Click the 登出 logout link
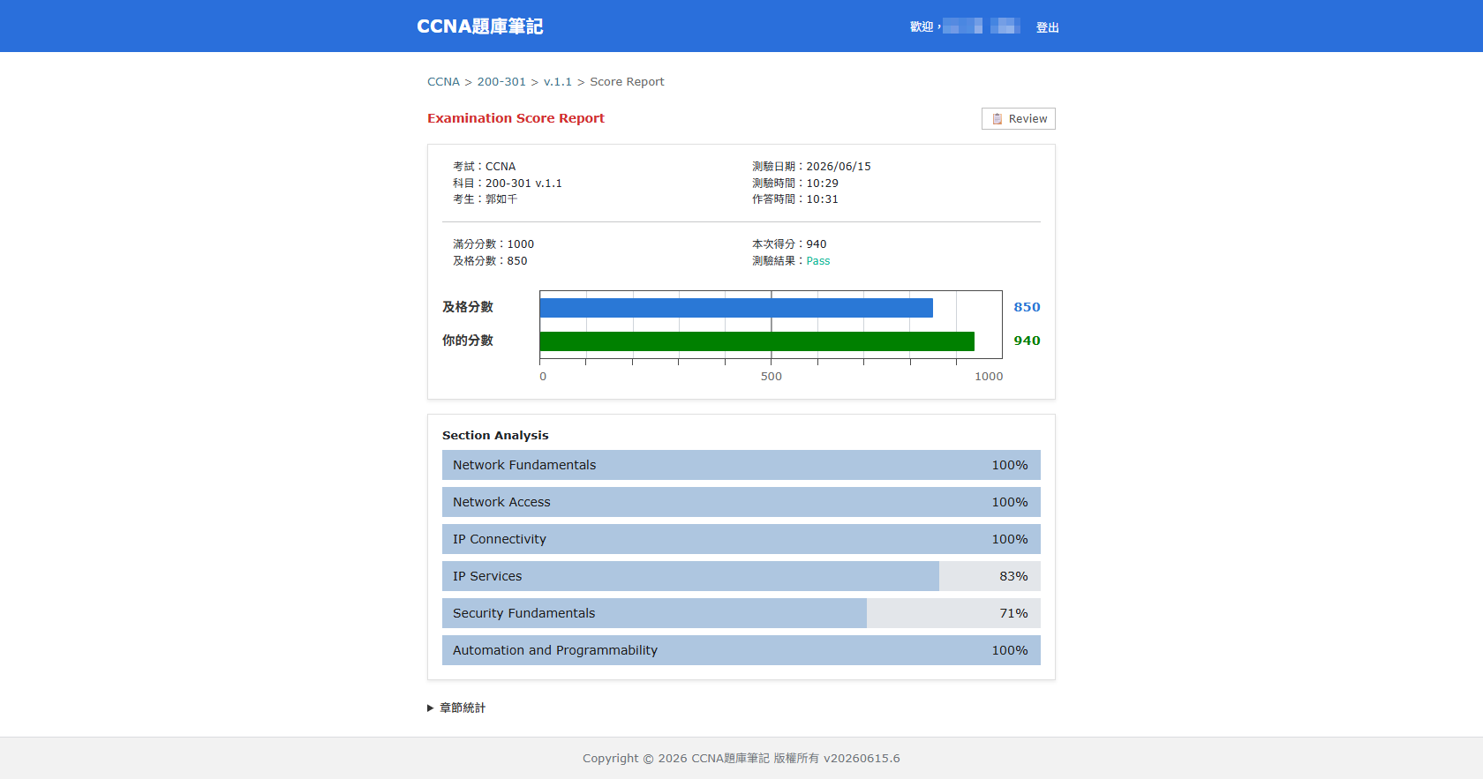This screenshot has width=1483, height=779. (x=1048, y=27)
